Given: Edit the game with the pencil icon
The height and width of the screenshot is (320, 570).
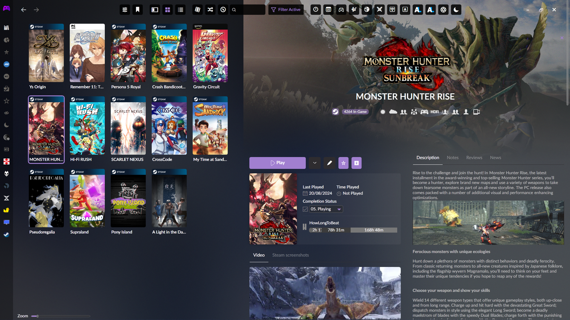Looking at the screenshot, I should [x=329, y=163].
